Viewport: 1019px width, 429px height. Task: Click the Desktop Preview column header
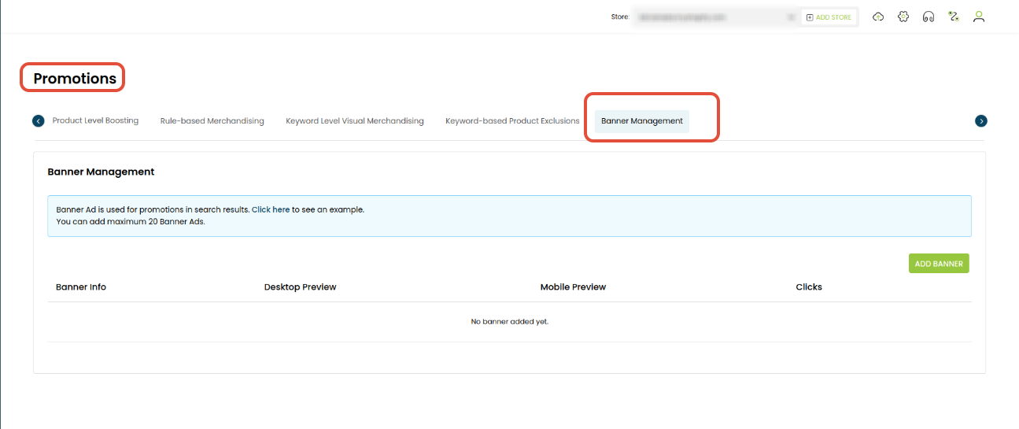pos(300,287)
